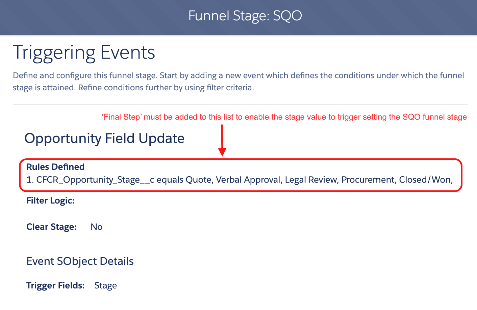This screenshot has width=477, height=310.
Task: Click the Legal Review value in rule
Action: [x=311, y=180]
